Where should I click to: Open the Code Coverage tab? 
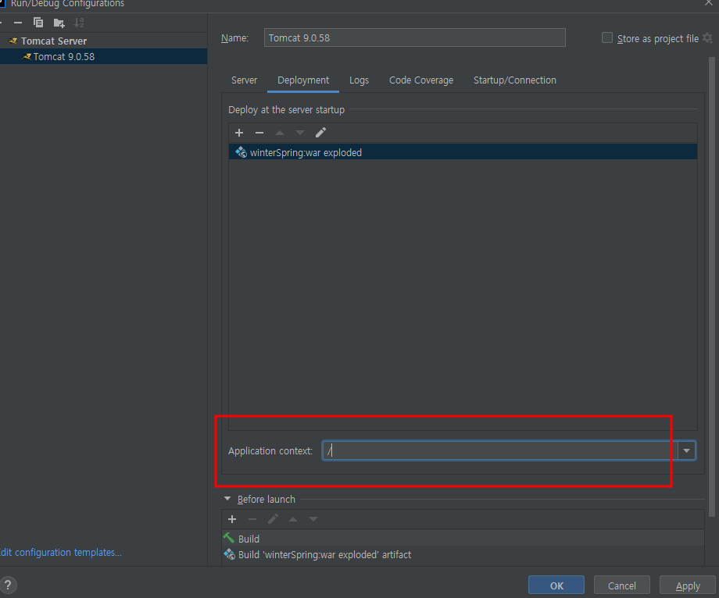421,80
